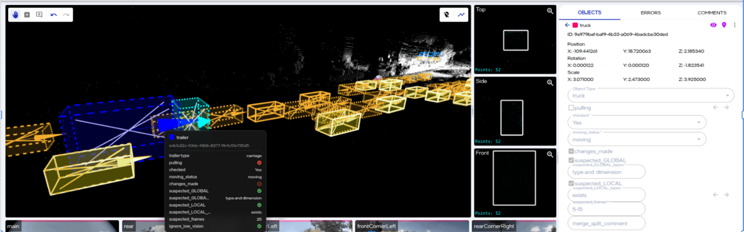Toggle the changes_made checkbox
The height and width of the screenshot is (232, 744).
pos(571,151)
